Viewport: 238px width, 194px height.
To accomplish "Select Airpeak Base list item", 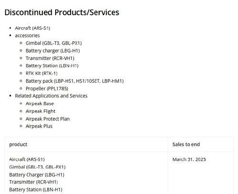I will coord(40,104).
